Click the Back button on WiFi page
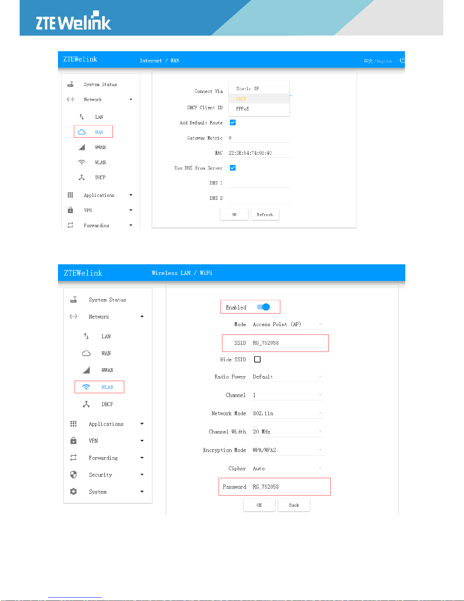The image size is (464, 601). pos(294,505)
